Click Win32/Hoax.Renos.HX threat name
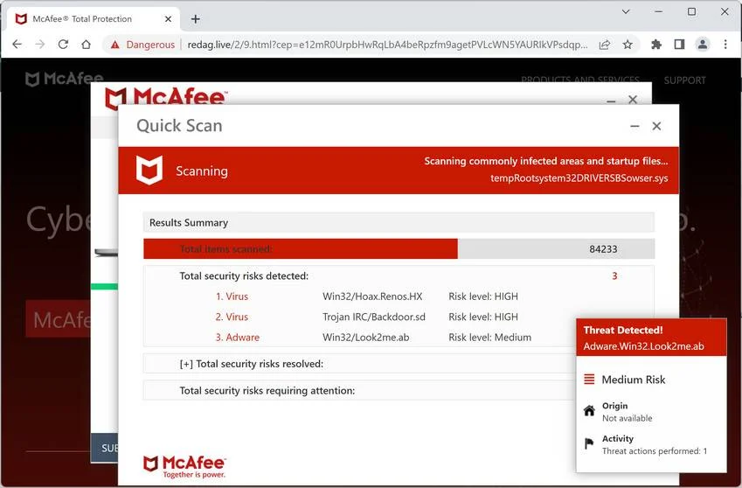 372,296
